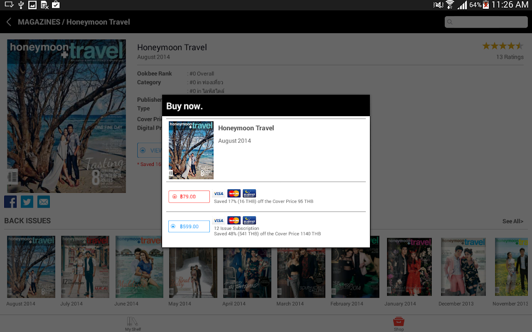Open December 2013 issue cover
532x332 pixels.
(x=463, y=267)
